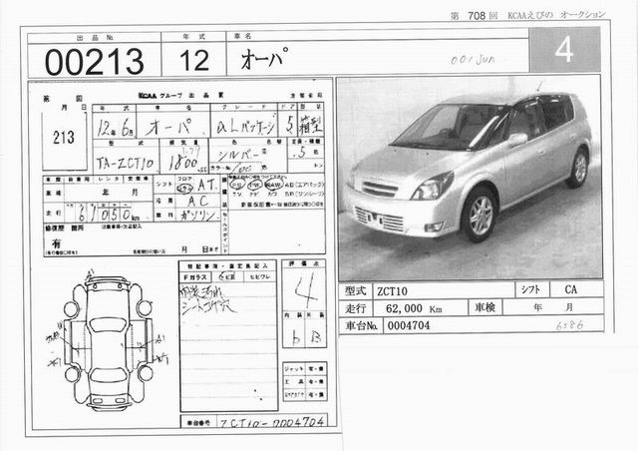Viewport: 638px width, 451px height.
Task: Select the handwritten note '001 Jun'
Action: (473, 60)
